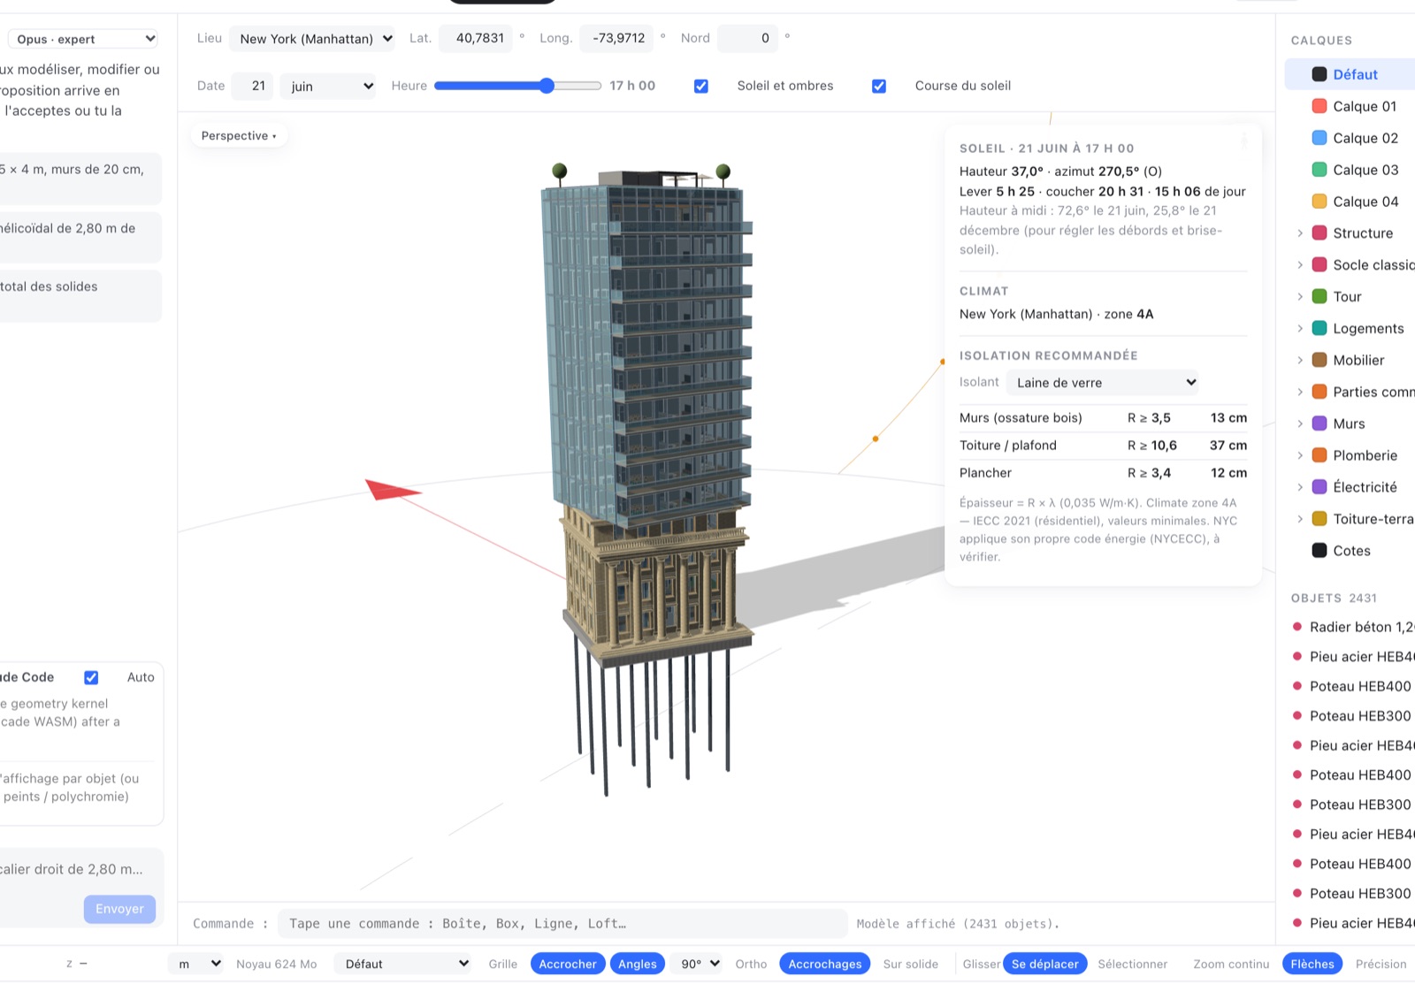
Task: Toggle the Course du soleil checkbox
Action: (x=879, y=86)
